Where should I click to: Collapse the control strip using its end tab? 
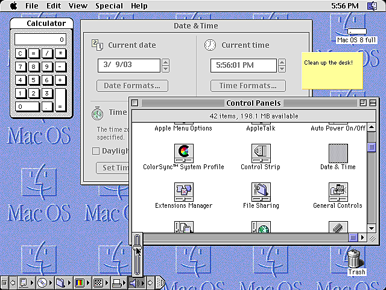click(160, 282)
